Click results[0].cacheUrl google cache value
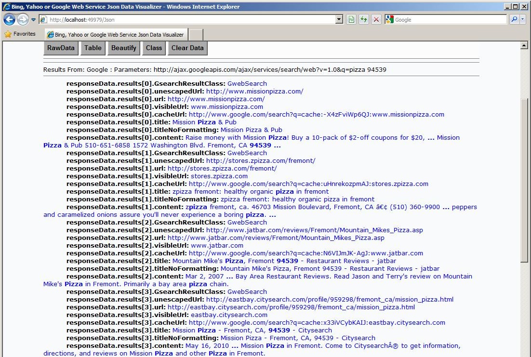Viewport: 531px width, 357px height. 316,115
